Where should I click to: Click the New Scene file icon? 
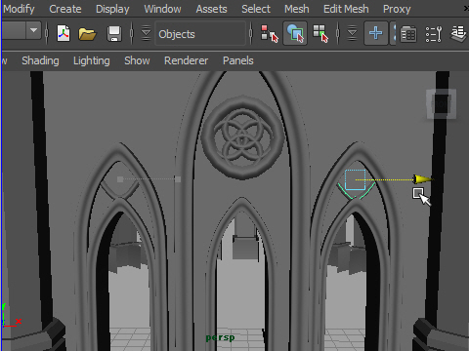click(x=64, y=33)
